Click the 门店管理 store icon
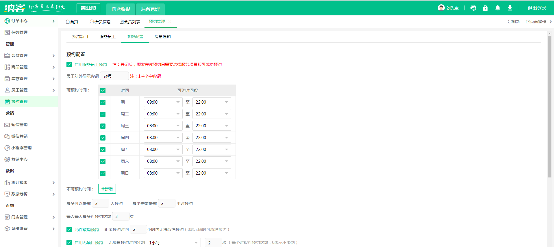The width and height of the screenshot is (554, 247). point(7,217)
